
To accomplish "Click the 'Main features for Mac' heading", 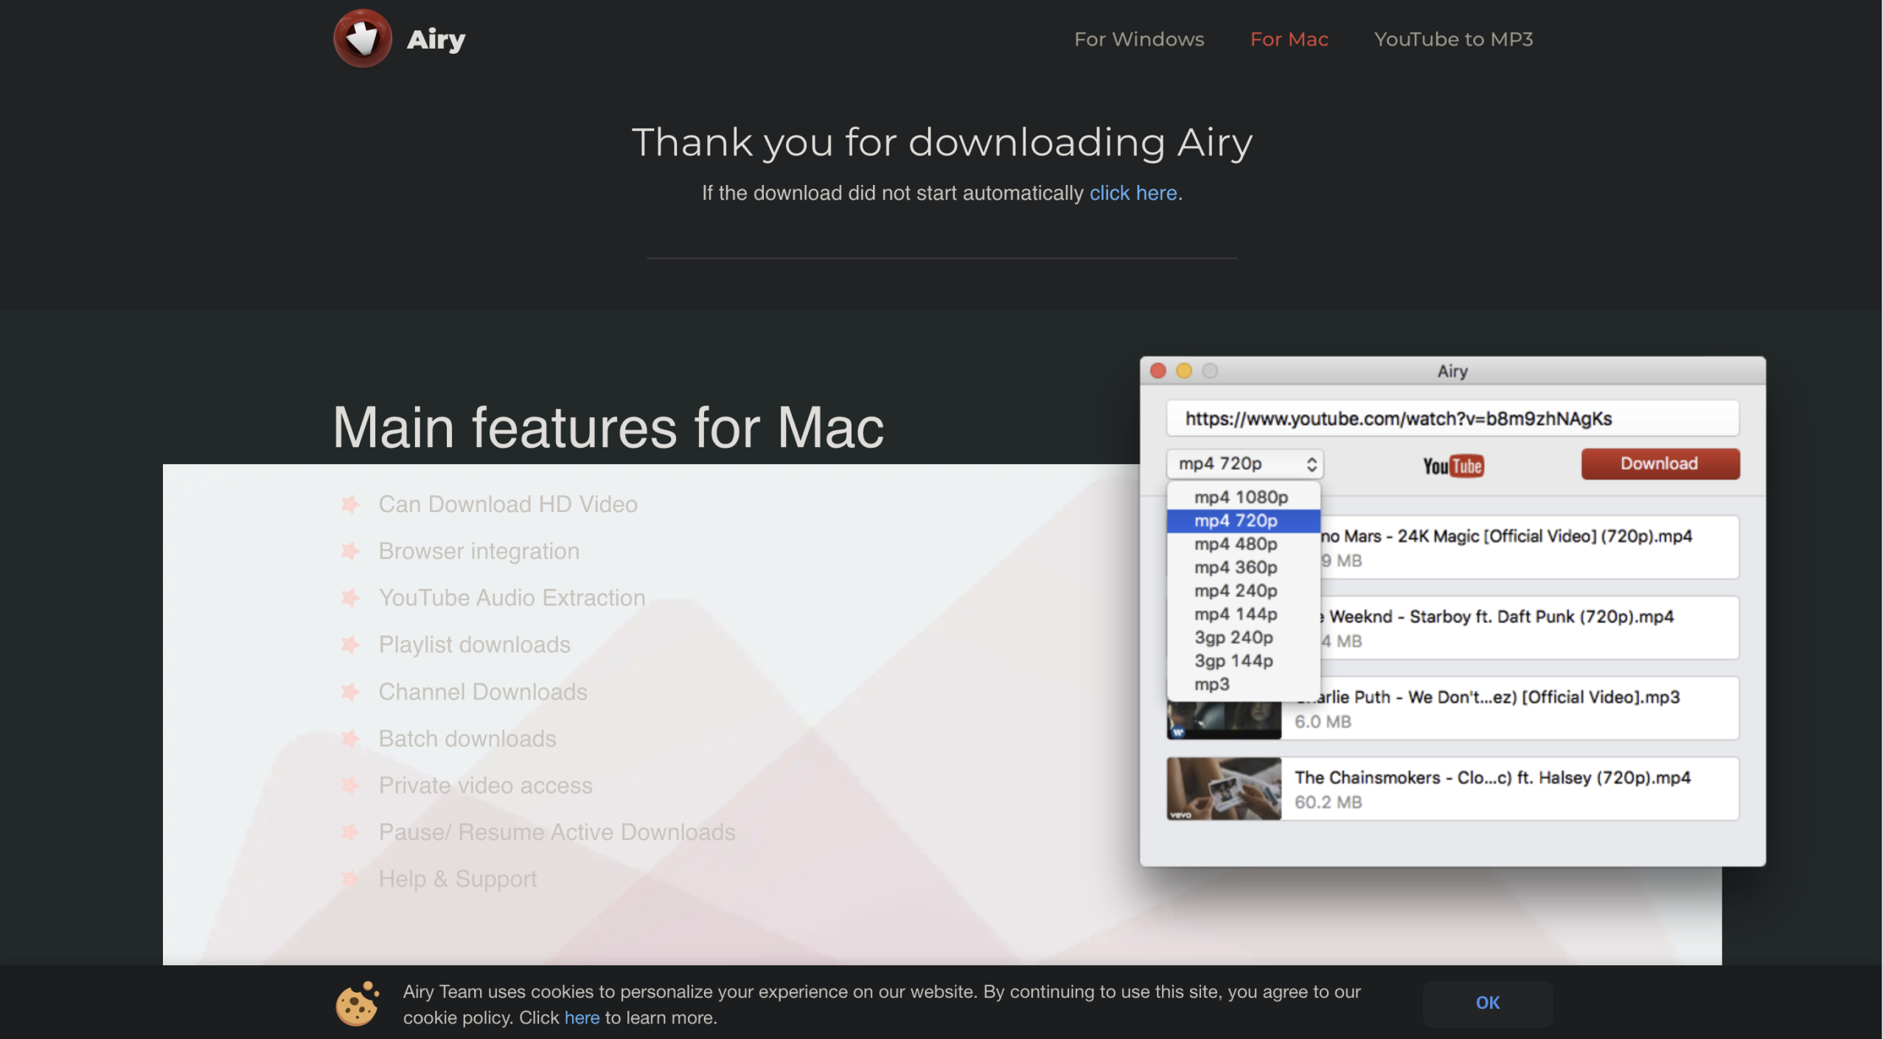I will click(608, 427).
